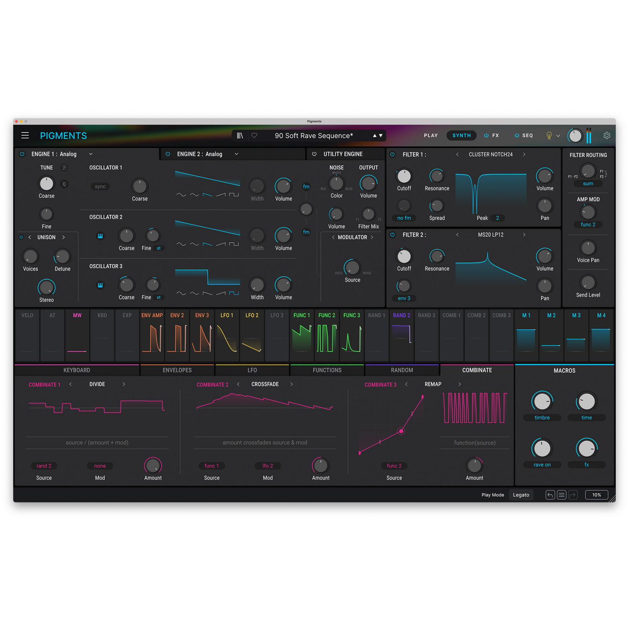629x629 pixels.
Task: Switch to the LFO tab
Action: point(252,370)
